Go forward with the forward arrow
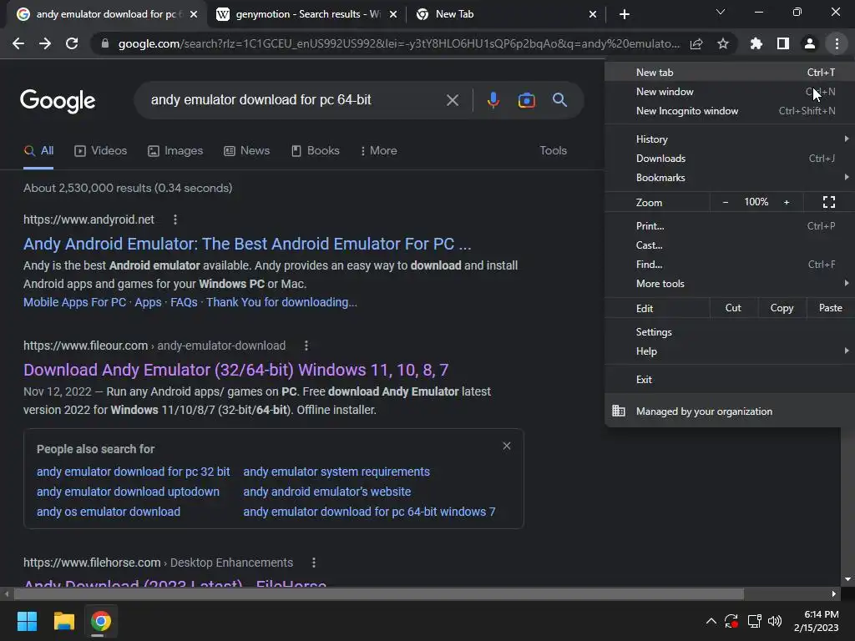Viewport: 855px width, 641px height. [x=45, y=43]
